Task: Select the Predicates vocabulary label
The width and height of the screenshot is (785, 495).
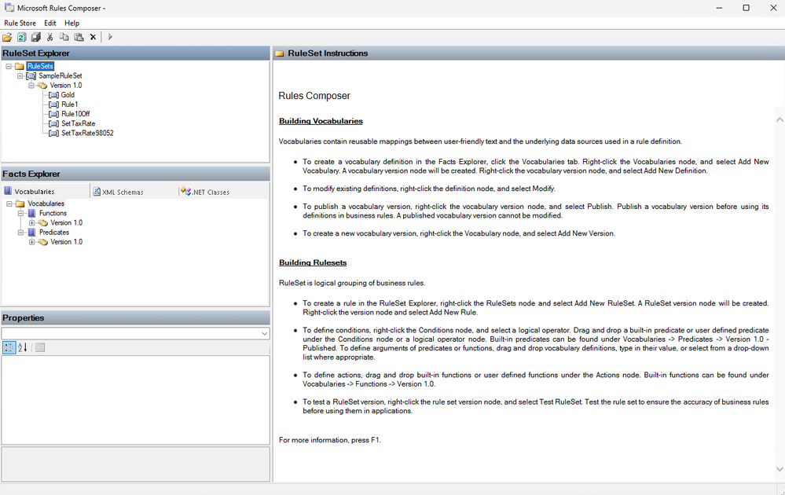Action: click(x=54, y=233)
